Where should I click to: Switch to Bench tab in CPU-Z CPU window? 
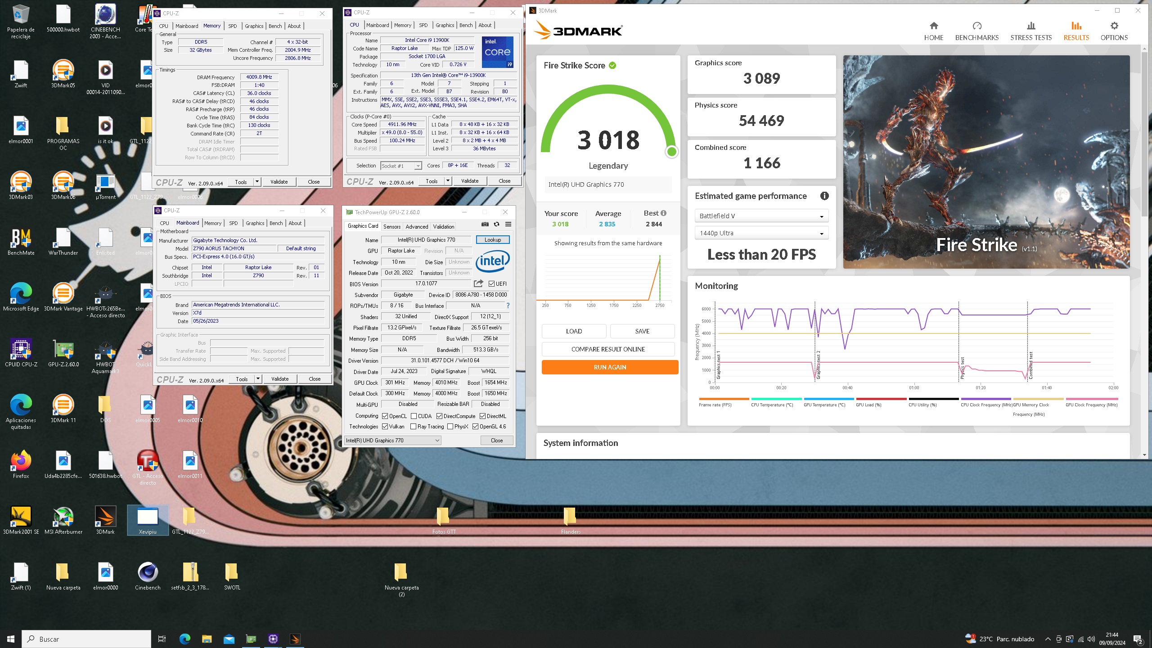click(x=466, y=25)
